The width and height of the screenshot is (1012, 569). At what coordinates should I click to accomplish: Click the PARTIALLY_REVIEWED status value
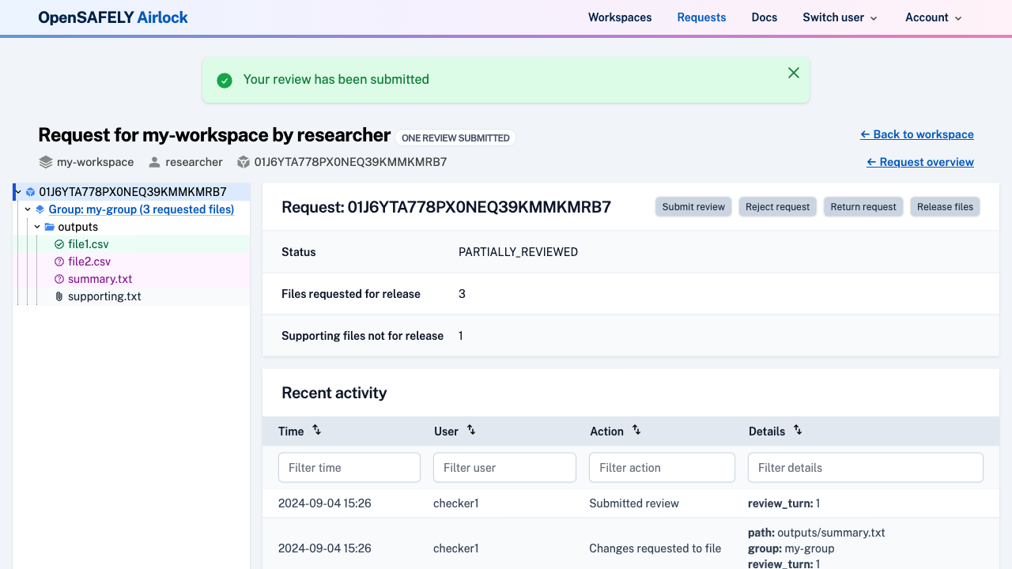coord(518,252)
